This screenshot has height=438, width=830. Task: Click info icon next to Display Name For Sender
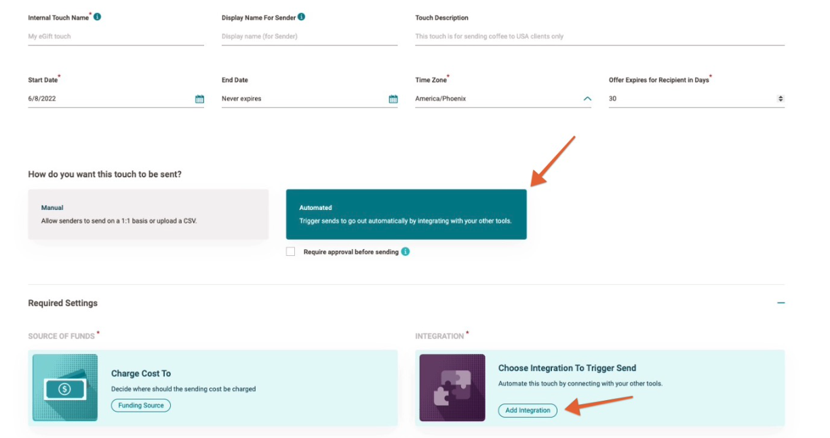pos(301,17)
